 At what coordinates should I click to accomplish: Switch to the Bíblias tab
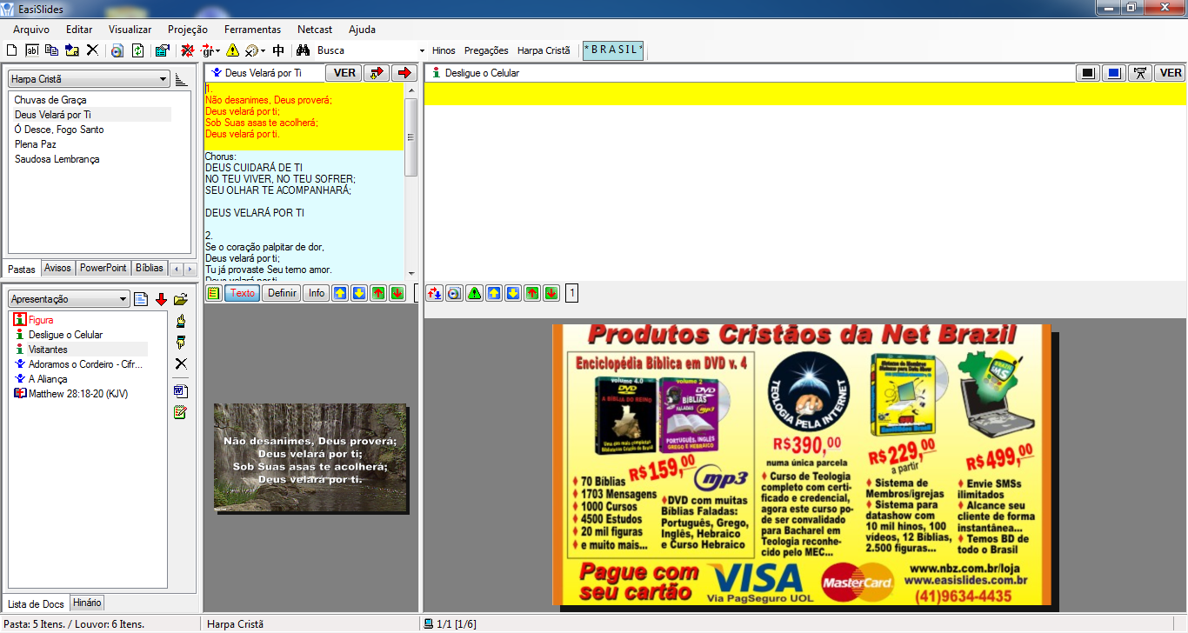tap(150, 268)
